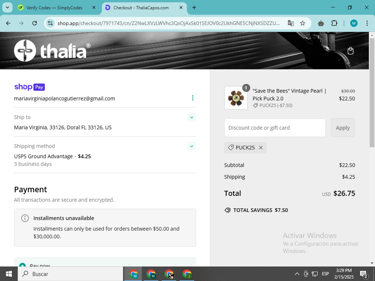Open the tab search dropdown
The image size is (375, 281).
click(x=7, y=7)
